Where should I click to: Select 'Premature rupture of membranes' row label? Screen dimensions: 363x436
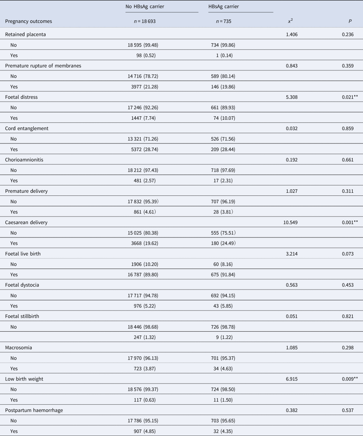click(43, 66)
